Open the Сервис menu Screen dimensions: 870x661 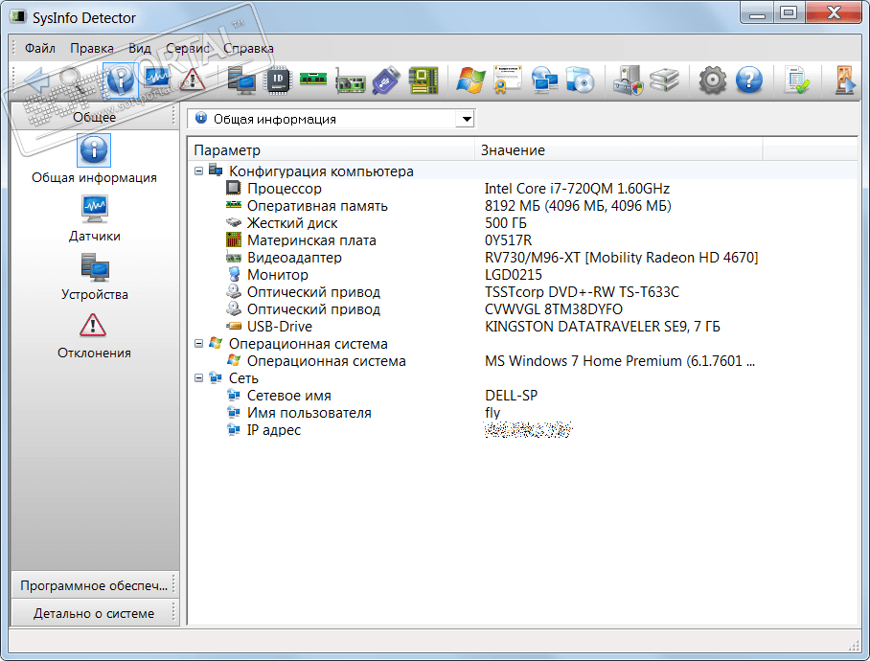point(188,48)
